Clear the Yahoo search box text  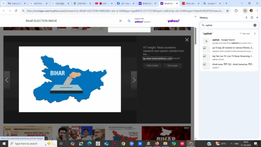coord(120,21)
